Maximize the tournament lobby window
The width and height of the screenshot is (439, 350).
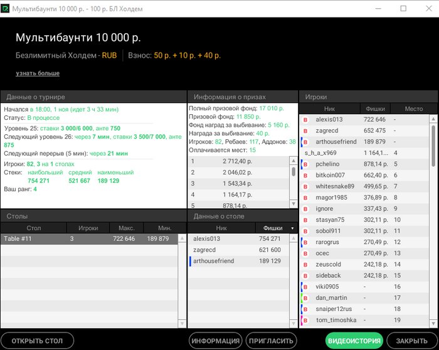pyautogui.click(x=403, y=9)
